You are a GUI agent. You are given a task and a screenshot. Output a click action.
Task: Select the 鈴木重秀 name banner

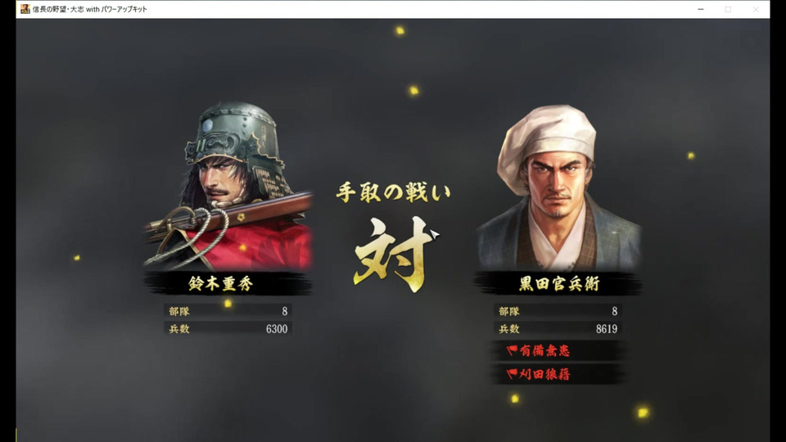[x=228, y=284]
